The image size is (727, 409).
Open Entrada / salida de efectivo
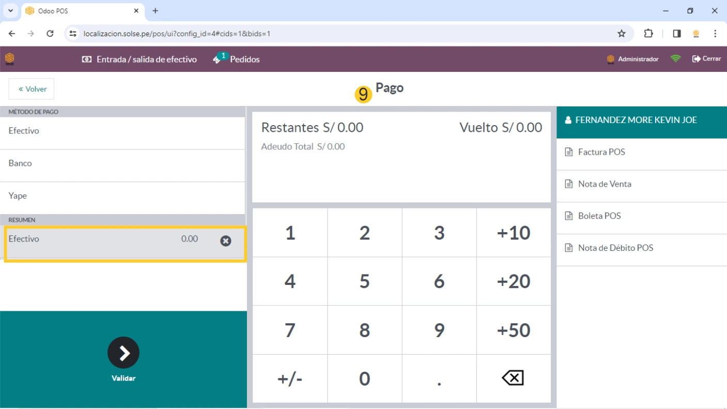140,59
